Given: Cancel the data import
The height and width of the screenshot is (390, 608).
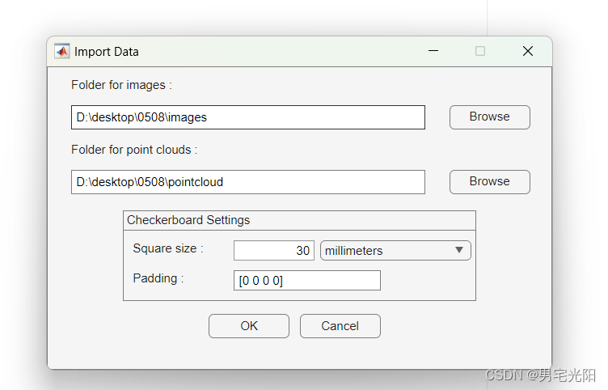Looking at the screenshot, I should point(340,326).
